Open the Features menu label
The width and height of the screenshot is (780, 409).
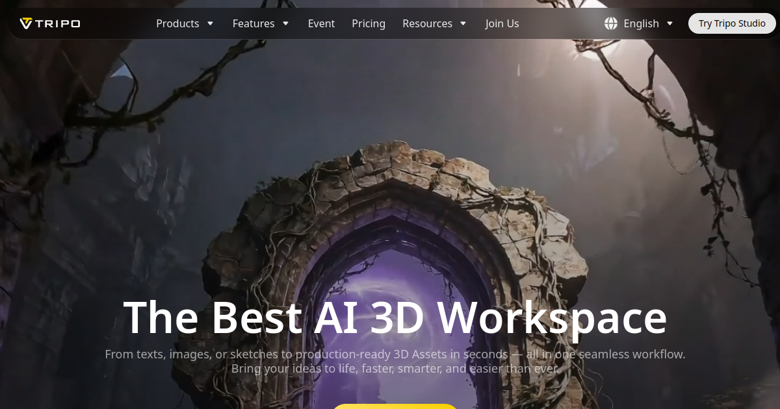tap(253, 23)
